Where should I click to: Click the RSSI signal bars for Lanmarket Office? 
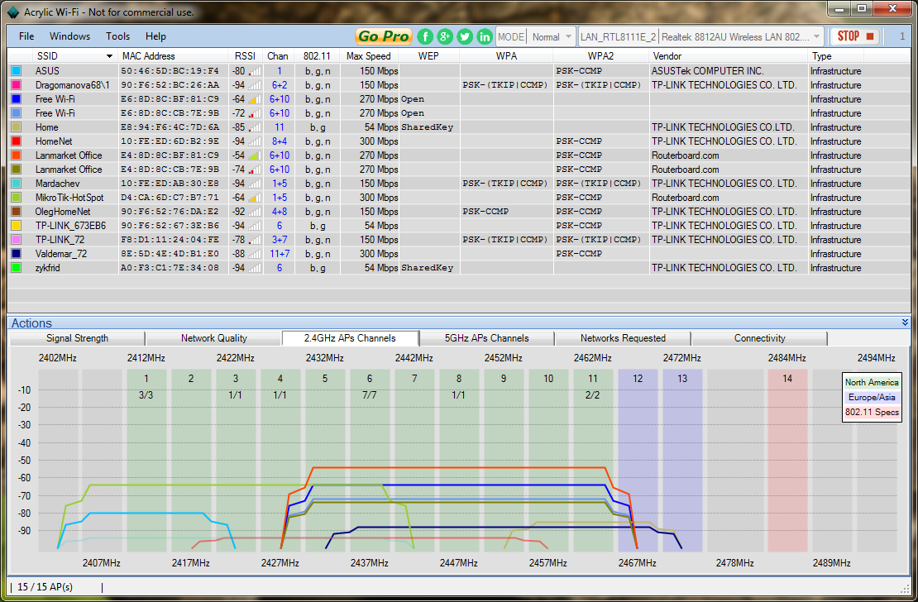(255, 155)
